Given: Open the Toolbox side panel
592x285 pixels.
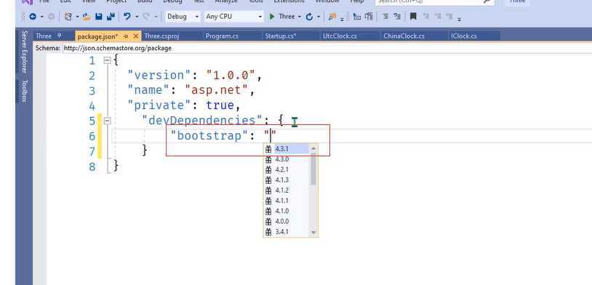Looking at the screenshot, I should tap(24, 91).
